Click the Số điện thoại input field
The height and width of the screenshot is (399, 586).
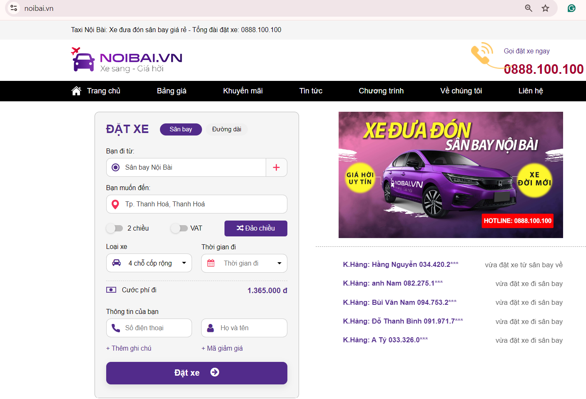point(149,328)
